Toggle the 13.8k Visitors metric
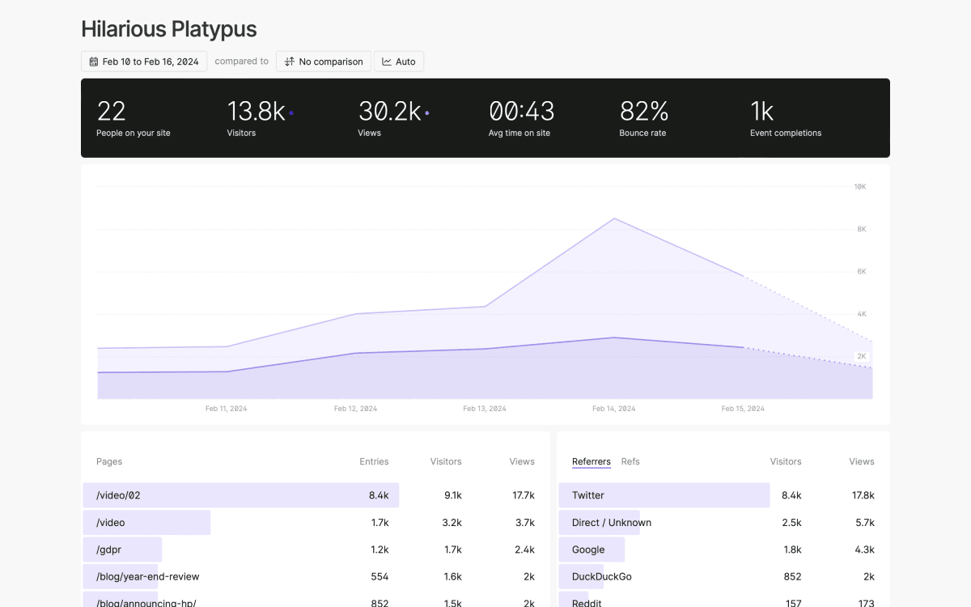Image resolution: width=971 pixels, height=607 pixels. pyautogui.click(x=260, y=118)
